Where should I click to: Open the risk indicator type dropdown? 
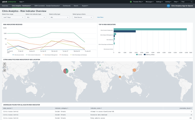[x=36, y=17]
